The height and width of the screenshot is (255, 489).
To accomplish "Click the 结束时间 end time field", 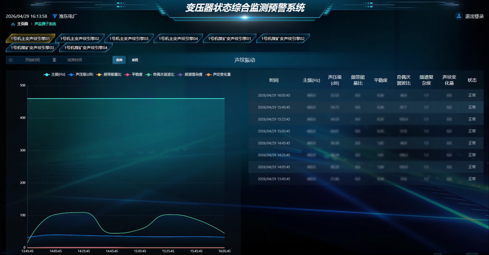I will click(x=75, y=60).
